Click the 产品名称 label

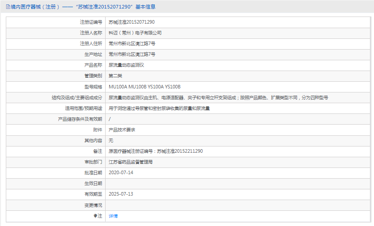click(93, 65)
